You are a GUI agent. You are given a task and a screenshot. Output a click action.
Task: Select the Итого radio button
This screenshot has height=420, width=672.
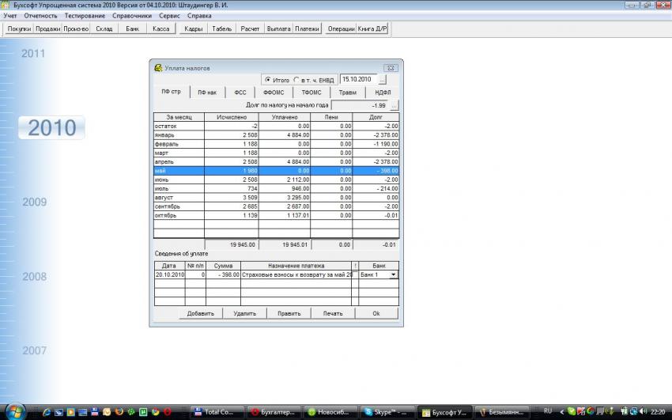coord(268,80)
